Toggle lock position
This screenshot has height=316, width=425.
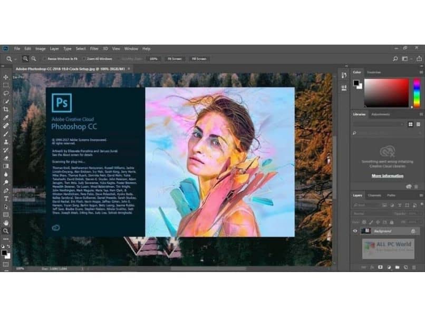tap(378, 222)
